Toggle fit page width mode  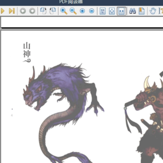(x=121, y=11)
